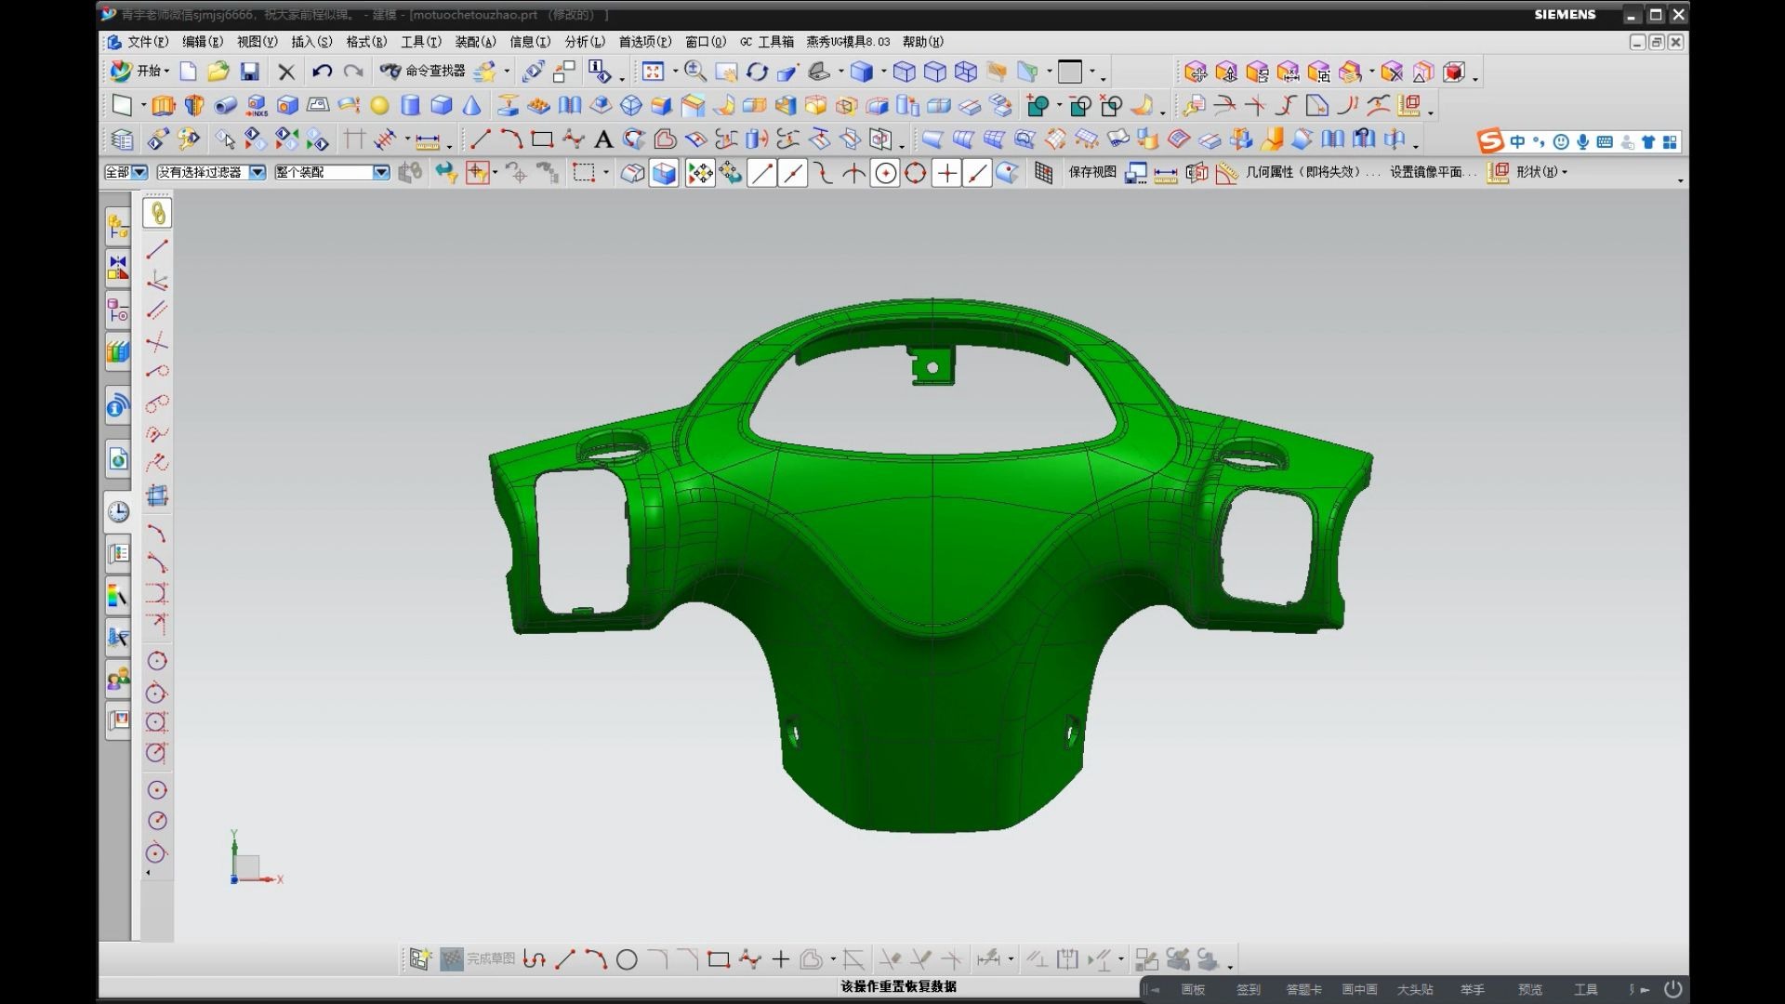Viewport: 1785px width, 1004px height.
Task: Select the cone primitive icon
Action: click(x=471, y=106)
